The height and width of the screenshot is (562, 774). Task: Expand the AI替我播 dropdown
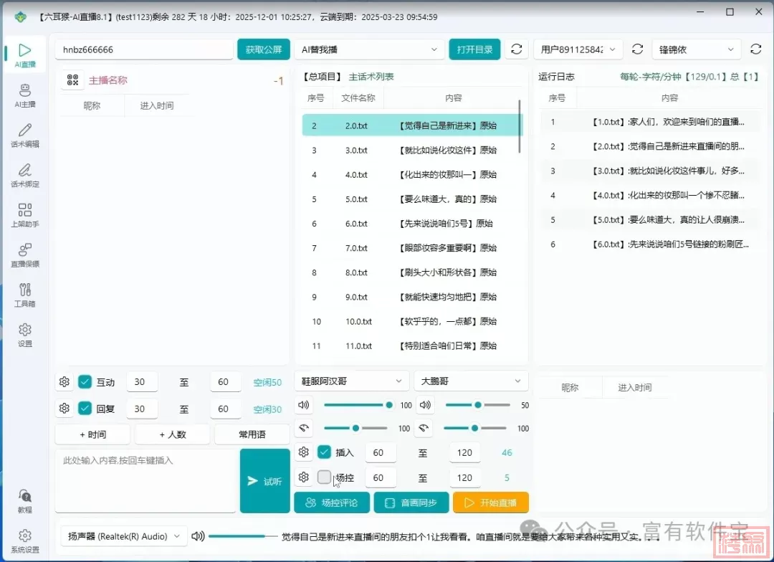coord(369,49)
